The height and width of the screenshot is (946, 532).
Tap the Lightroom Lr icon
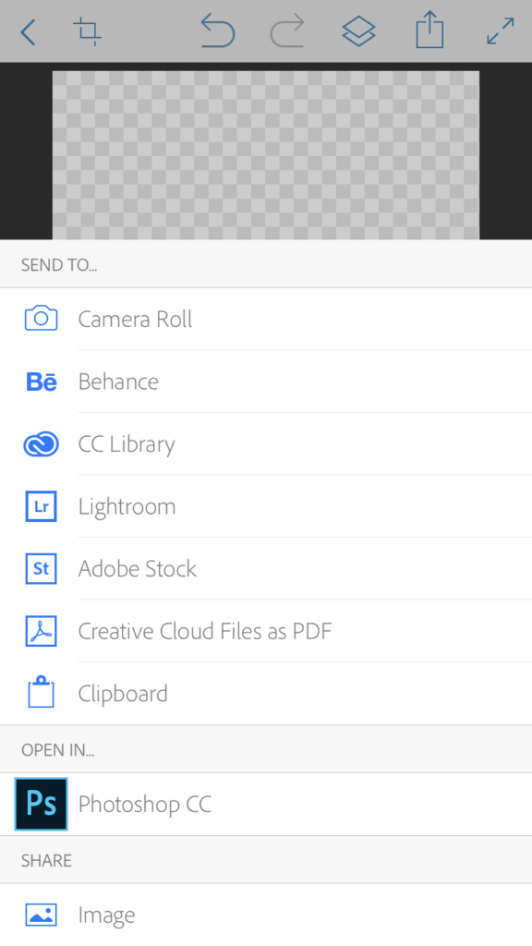[x=41, y=506]
